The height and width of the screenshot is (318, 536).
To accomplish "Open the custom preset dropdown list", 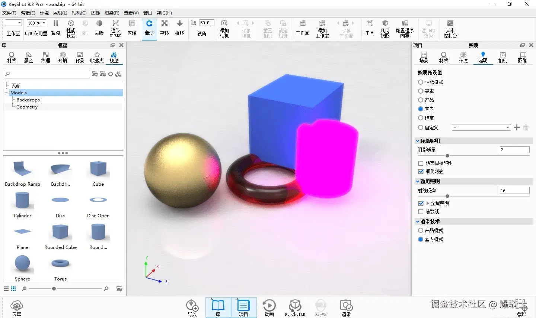I will tap(481, 127).
